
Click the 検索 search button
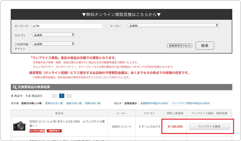click(x=205, y=46)
